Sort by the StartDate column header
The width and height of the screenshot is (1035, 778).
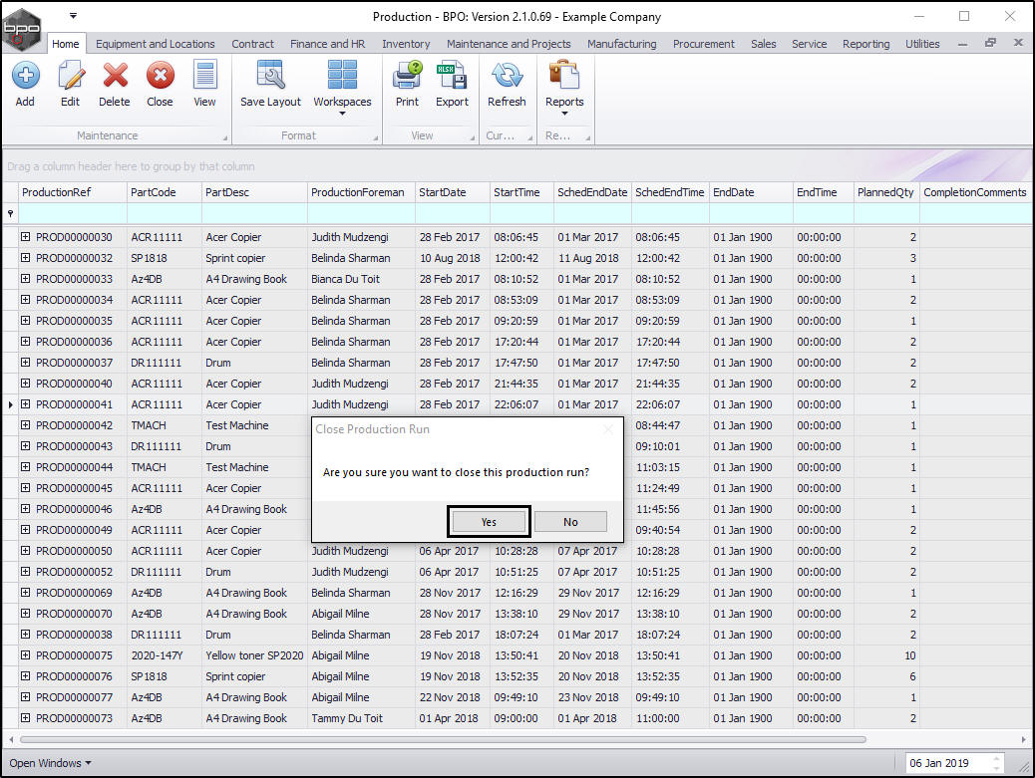pyautogui.click(x=452, y=192)
